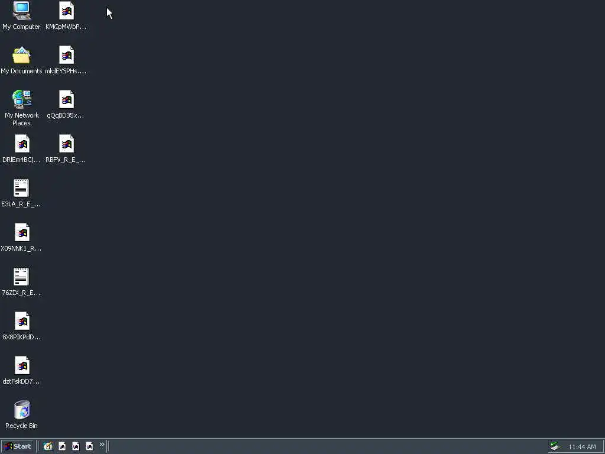Click the last Quick Launch file icon
This screenshot has width=605, height=454.
(x=89, y=446)
